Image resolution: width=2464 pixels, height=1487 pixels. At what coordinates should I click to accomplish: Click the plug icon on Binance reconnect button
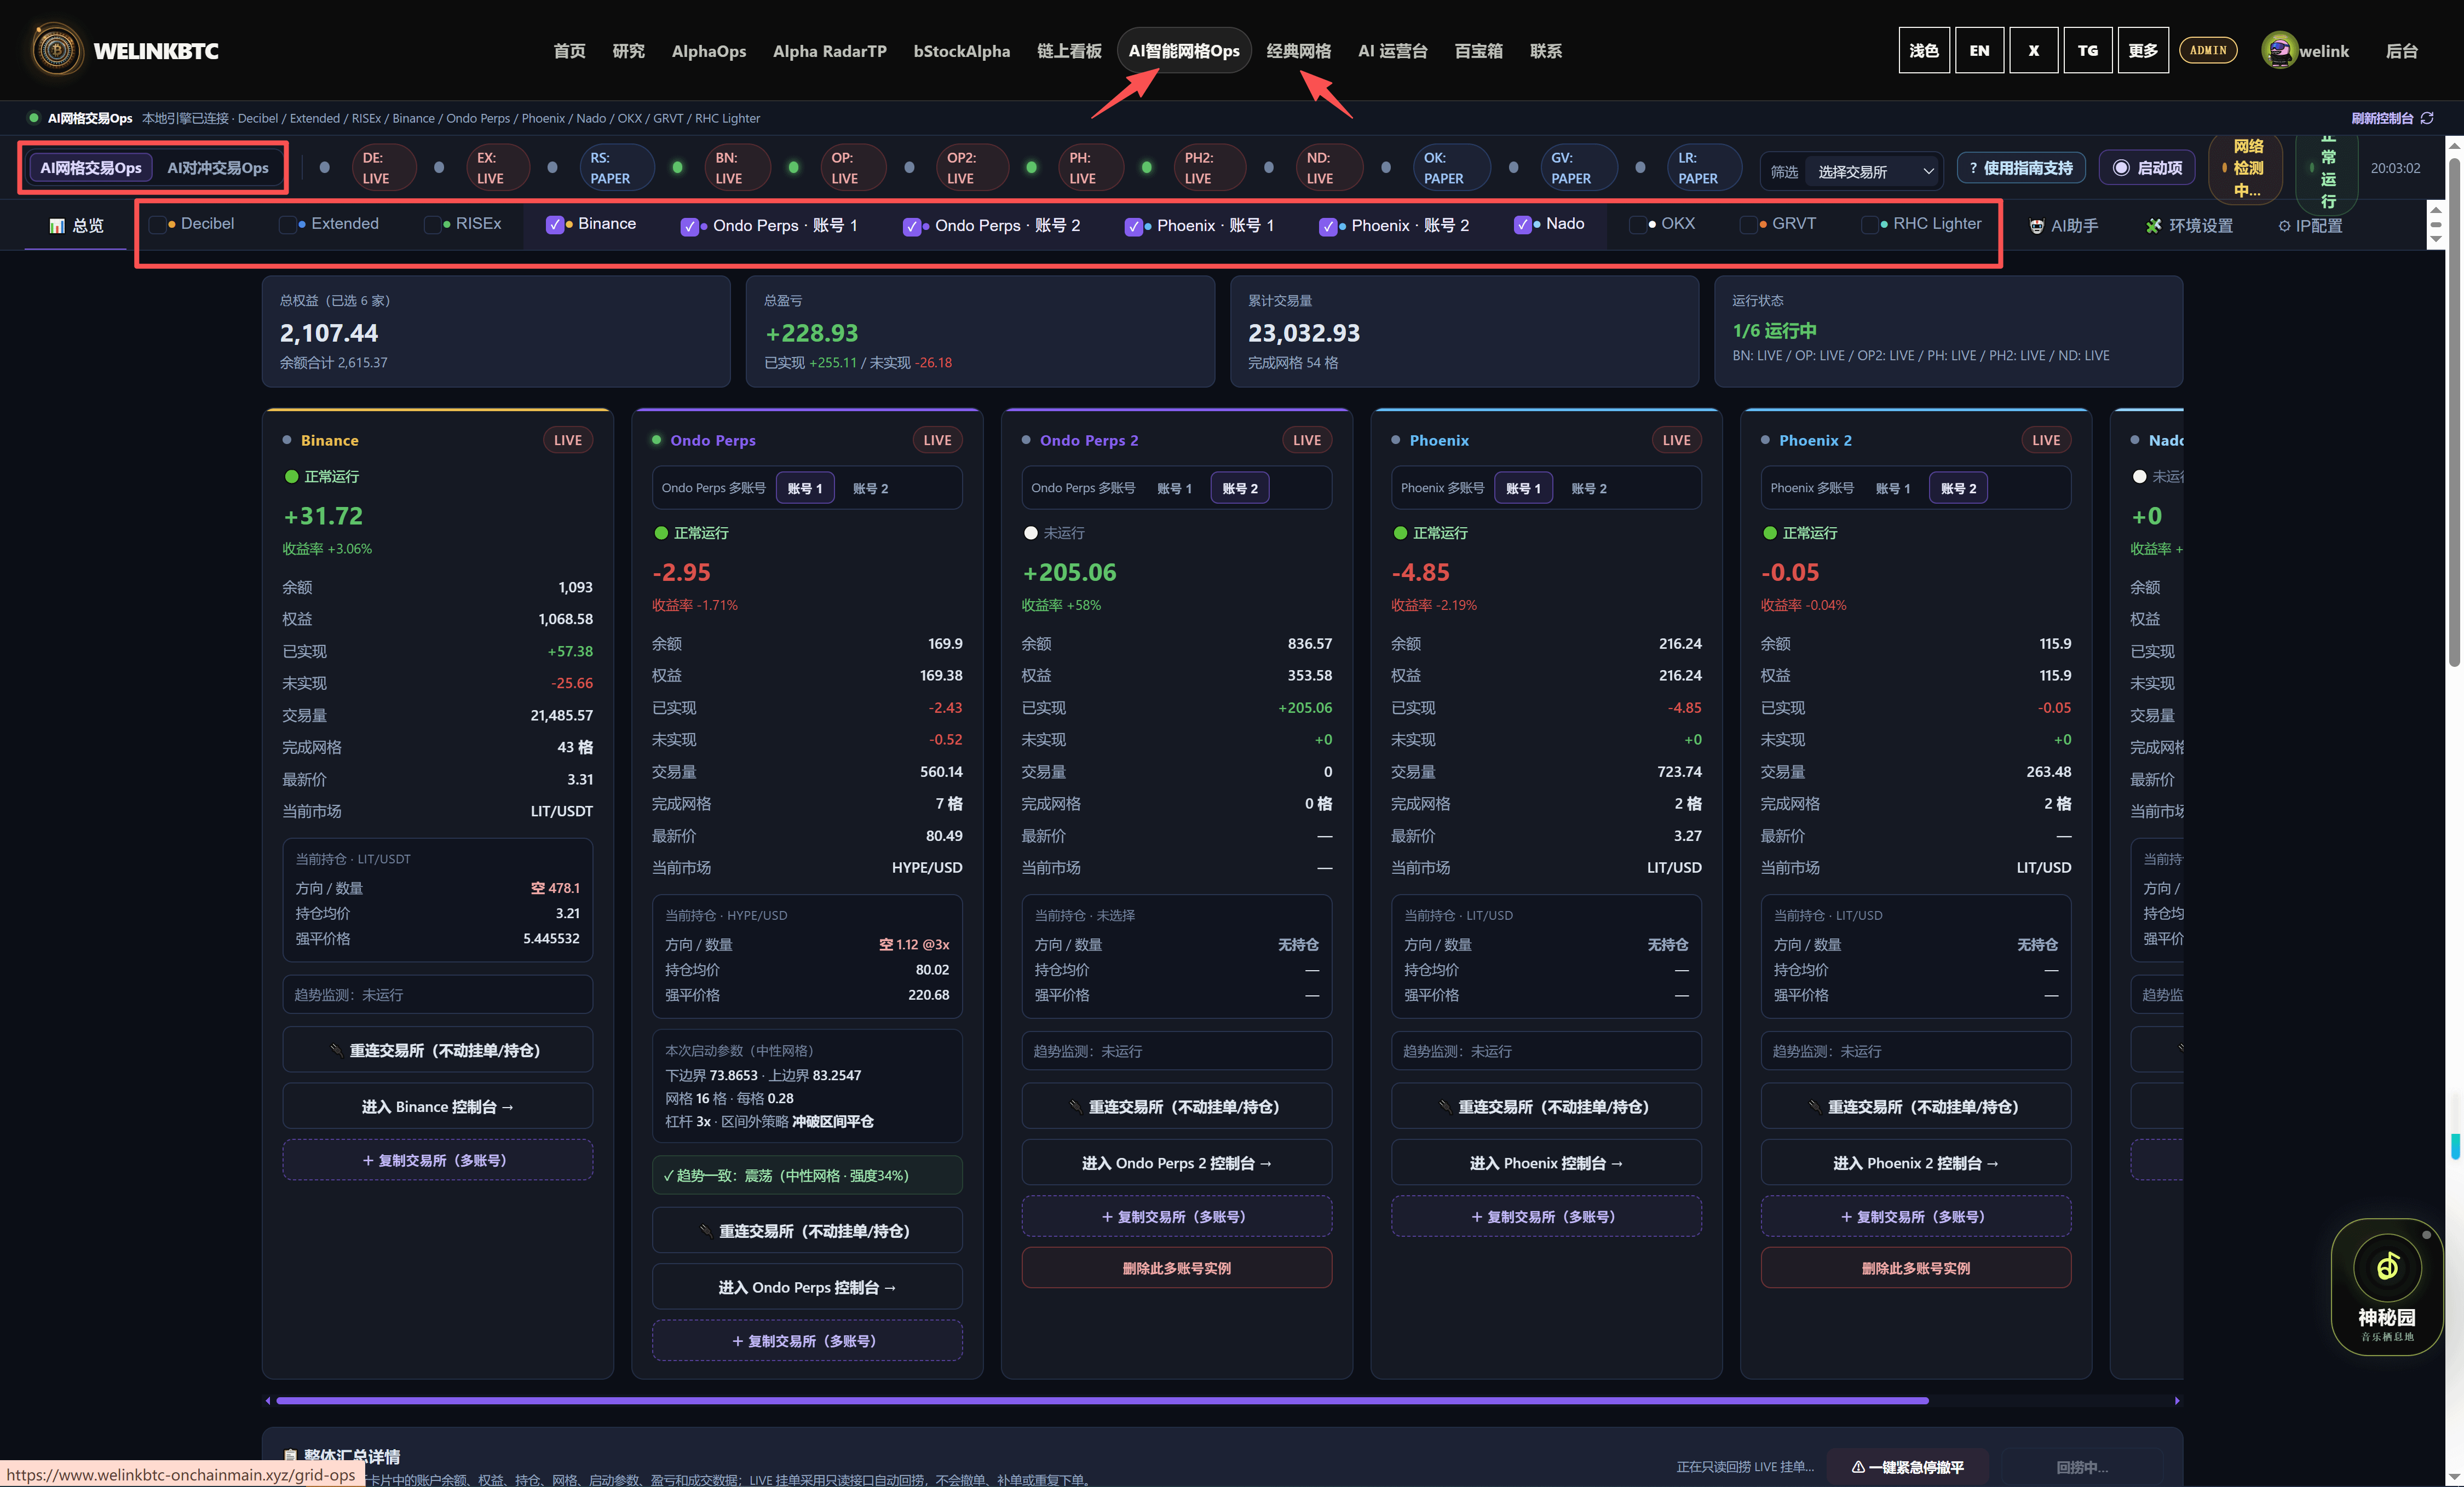336,1050
